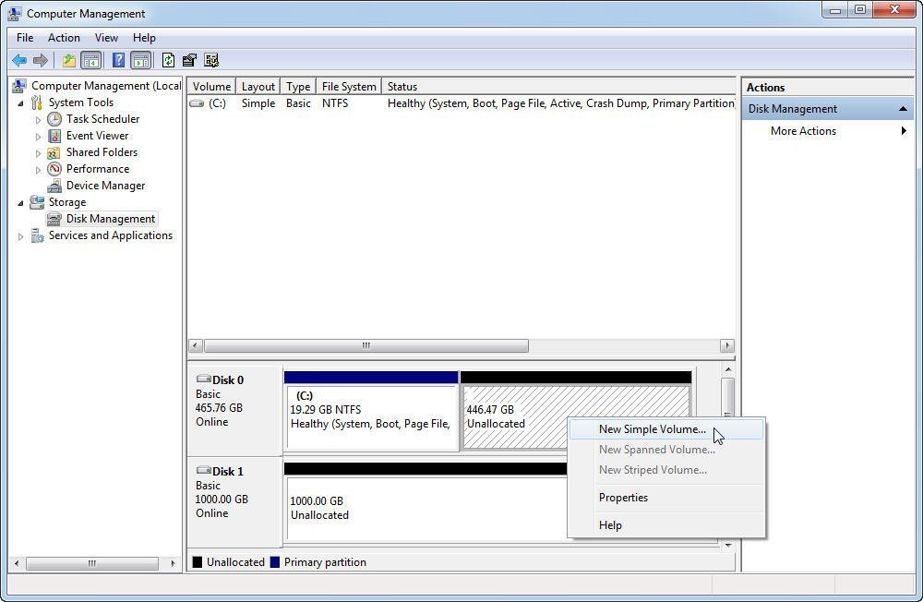Select Device Manager in the tree

pyautogui.click(x=106, y=186)
